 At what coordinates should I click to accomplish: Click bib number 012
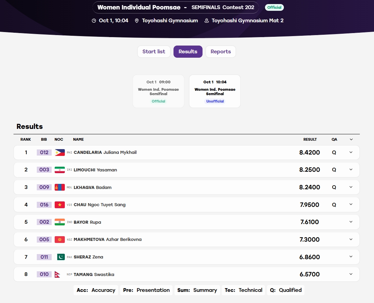point(44,153)
